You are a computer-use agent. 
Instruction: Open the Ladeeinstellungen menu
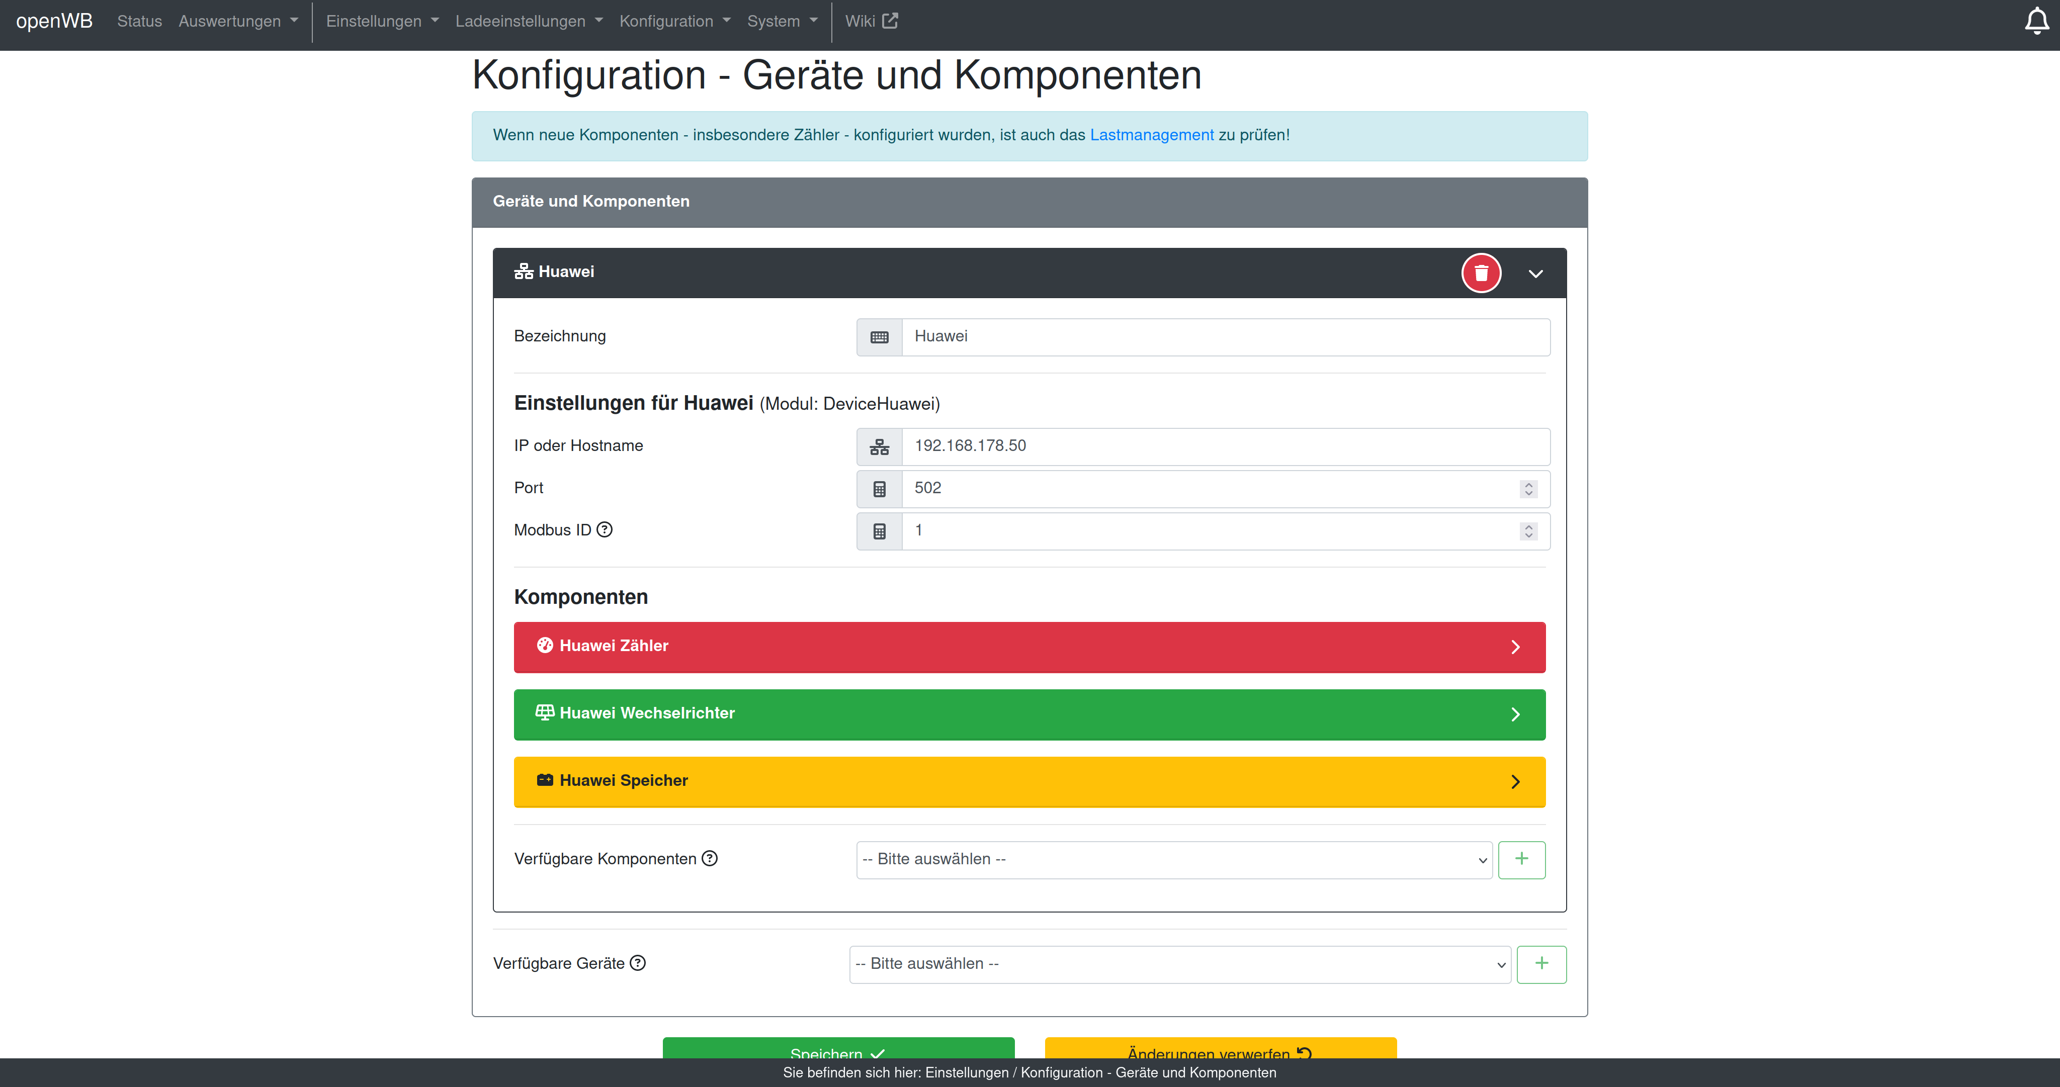click(528, 22)
